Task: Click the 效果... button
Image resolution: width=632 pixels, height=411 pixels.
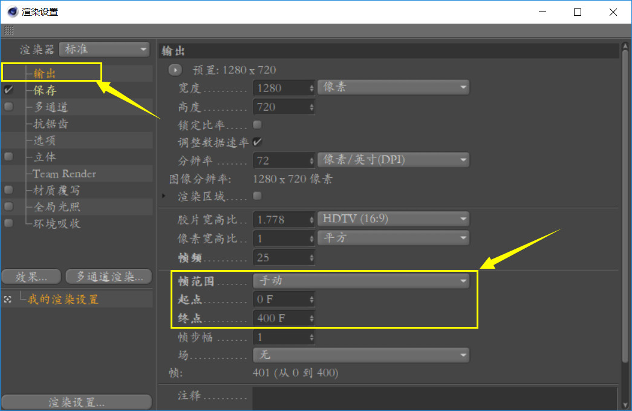Action: click(31, 277)
